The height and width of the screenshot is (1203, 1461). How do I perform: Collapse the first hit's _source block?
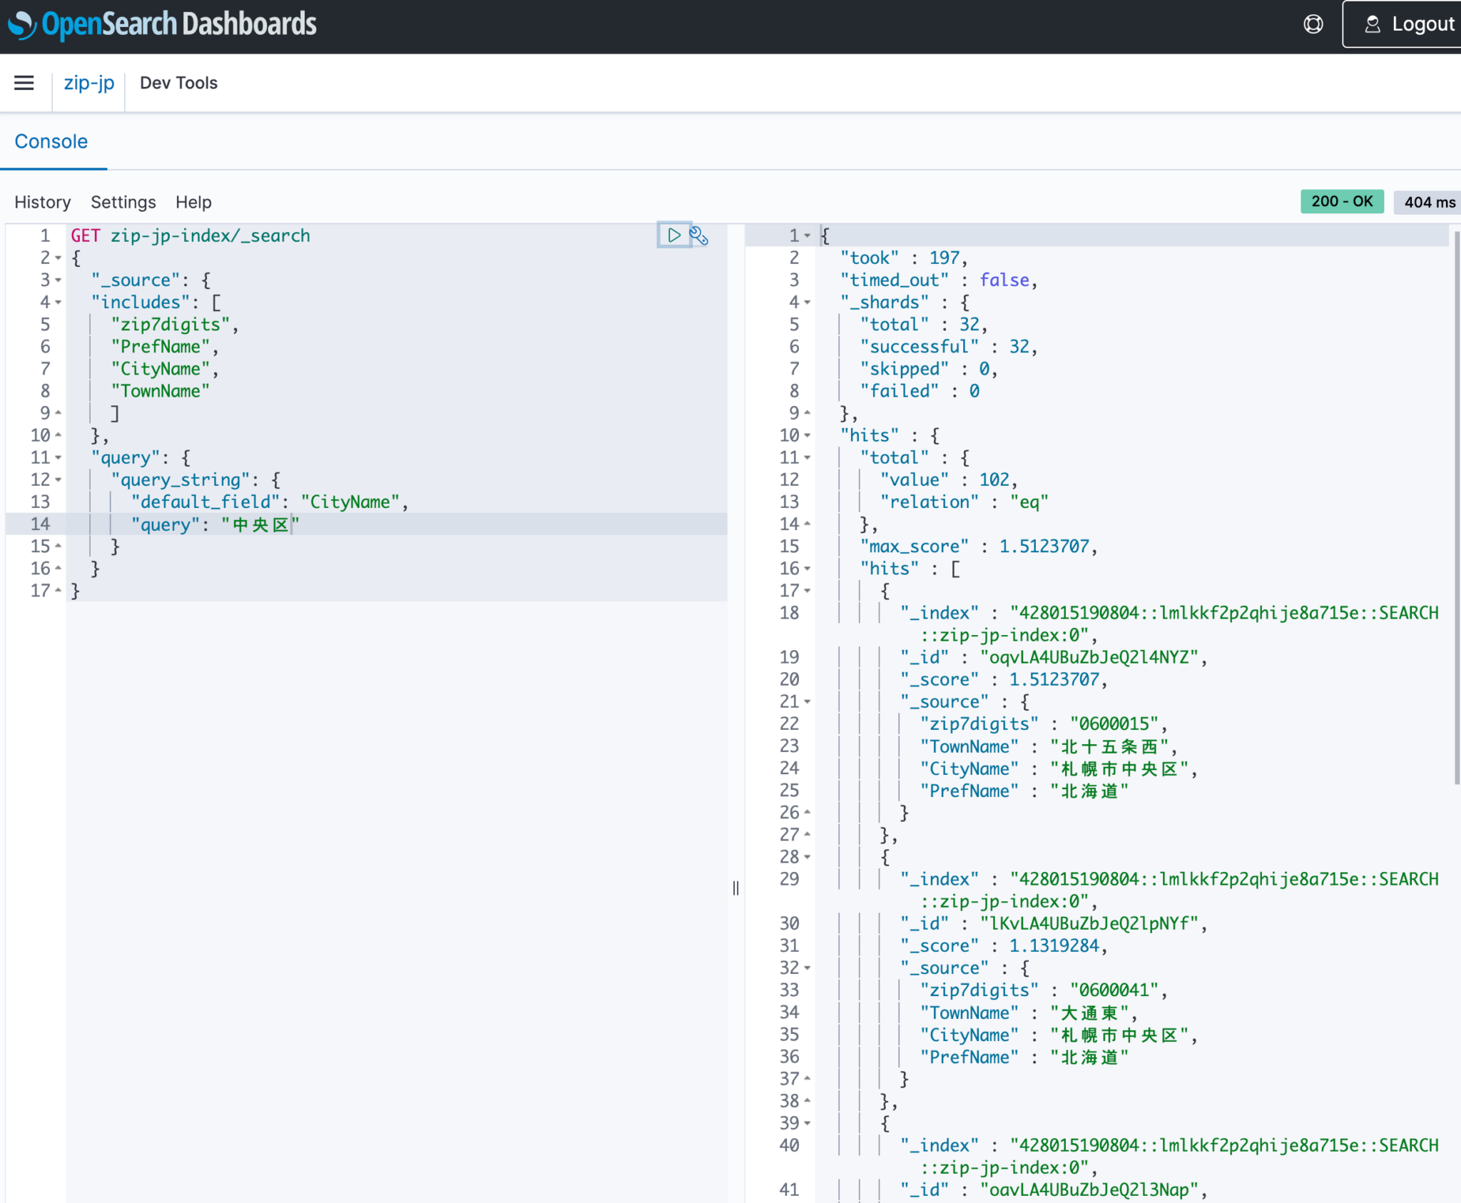coord(808,701)
